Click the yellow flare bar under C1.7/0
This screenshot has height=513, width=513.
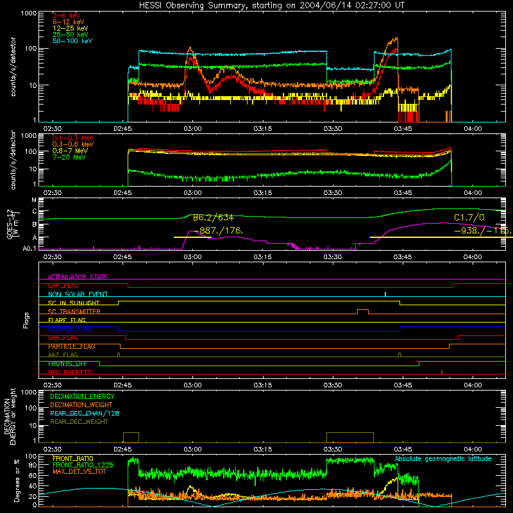441,237
